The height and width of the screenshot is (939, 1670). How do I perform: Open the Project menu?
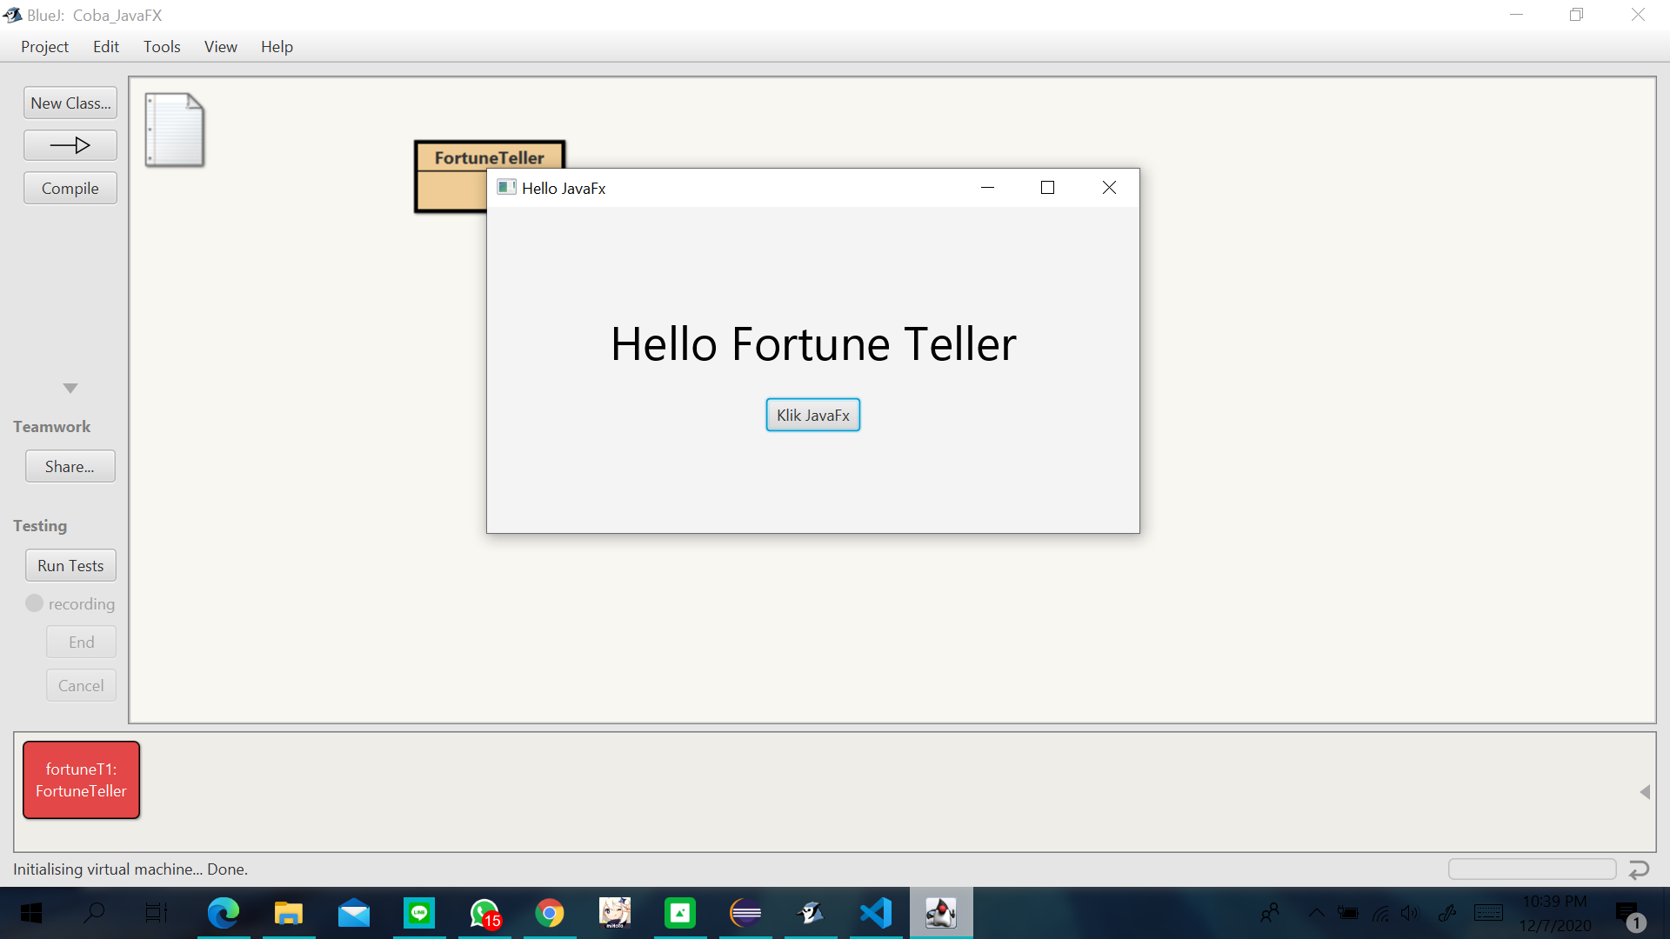tap(44, 47)
